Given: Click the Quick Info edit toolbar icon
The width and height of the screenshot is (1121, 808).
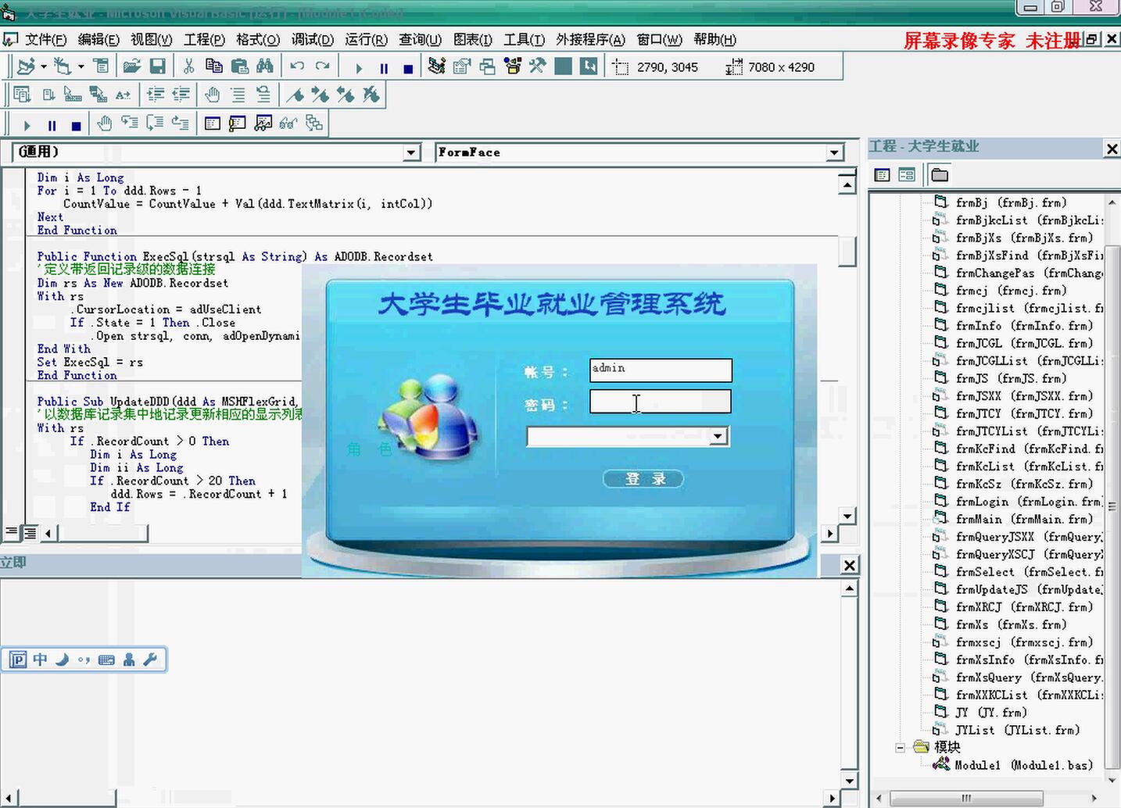Looking at the screenshot, I should click(x=73, y=95).
